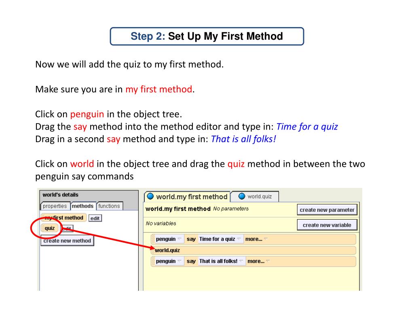Select the world.quiz statement row
This screenshot has width=414, height=311.
(253, 250)
